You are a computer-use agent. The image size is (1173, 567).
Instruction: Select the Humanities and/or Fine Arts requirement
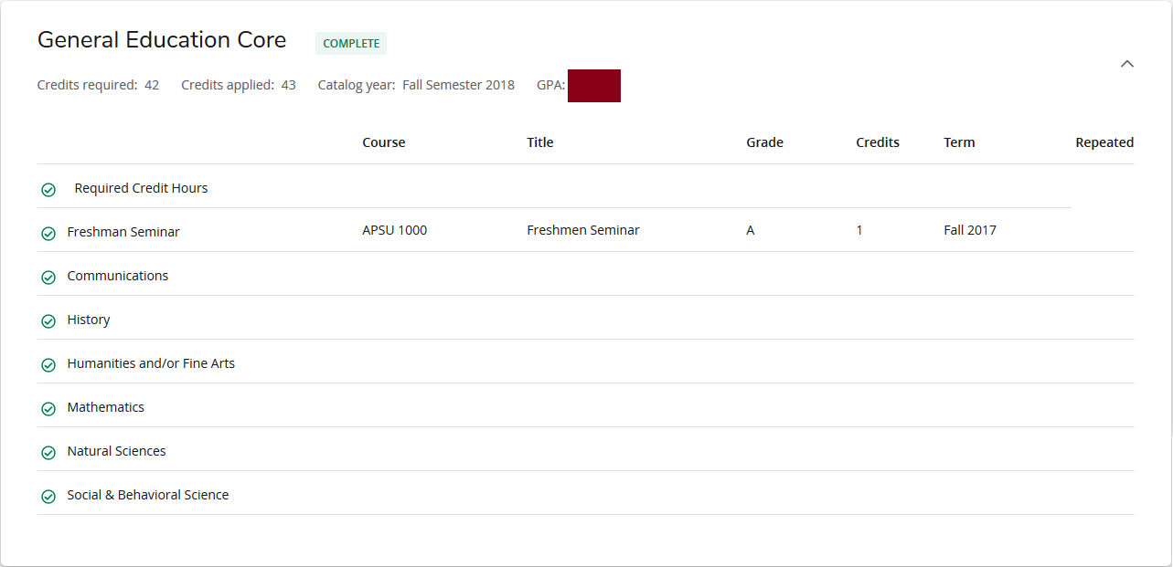click(151, 363)
